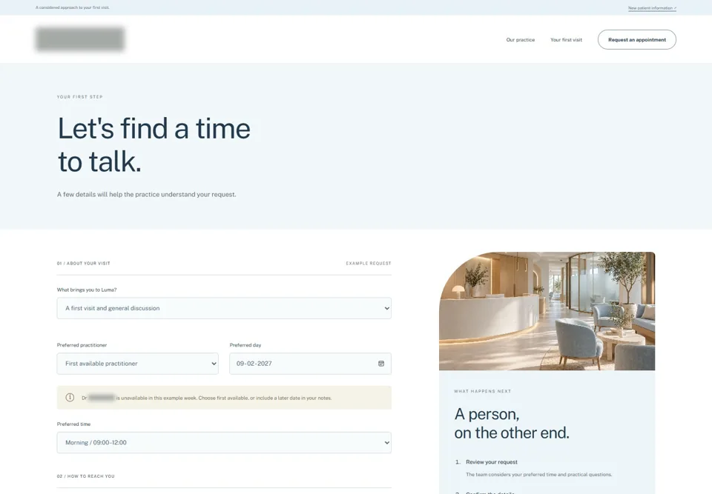Click the 'Review your request' step text

pos(491,462)
